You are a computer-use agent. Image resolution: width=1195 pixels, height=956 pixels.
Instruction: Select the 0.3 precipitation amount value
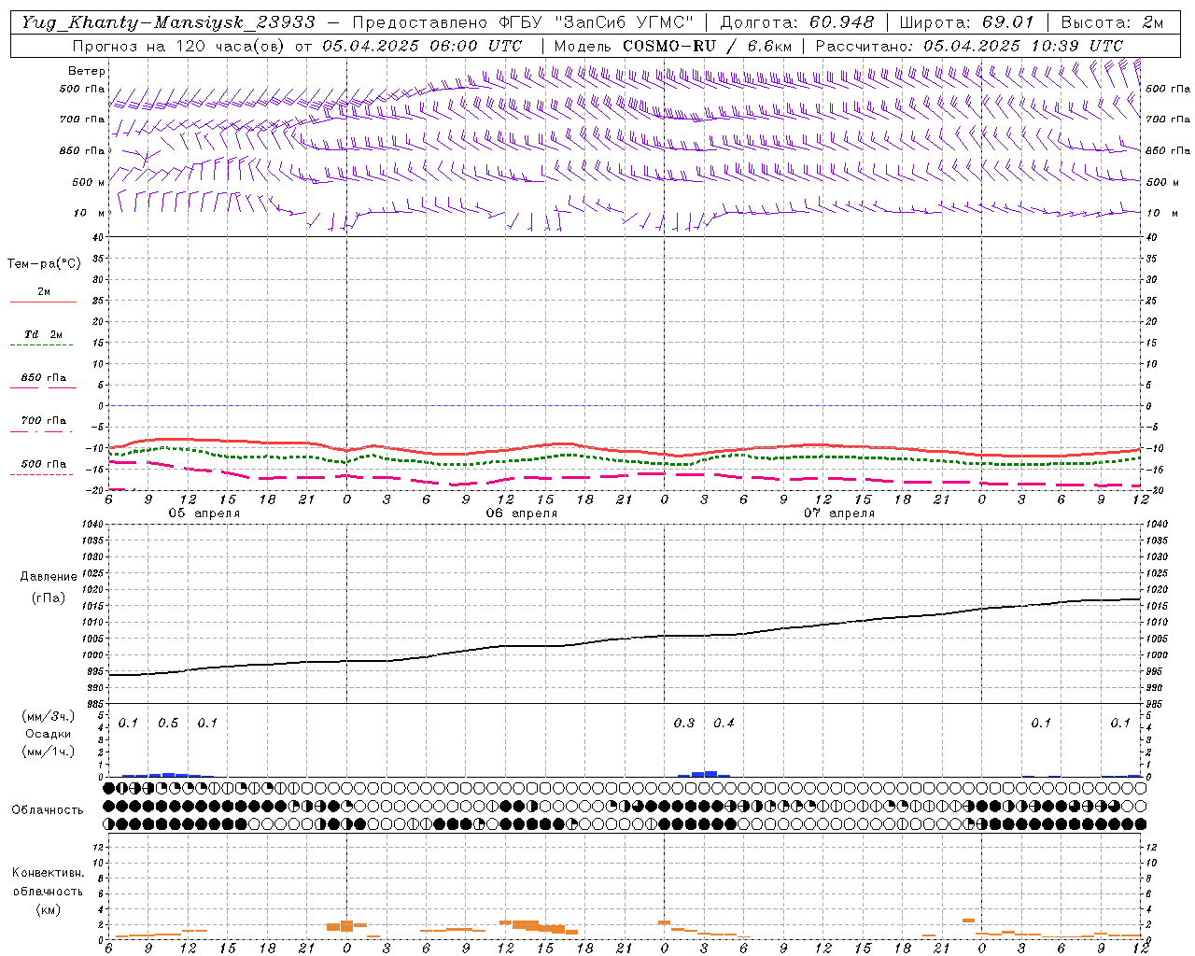click(x=684, y=724)
